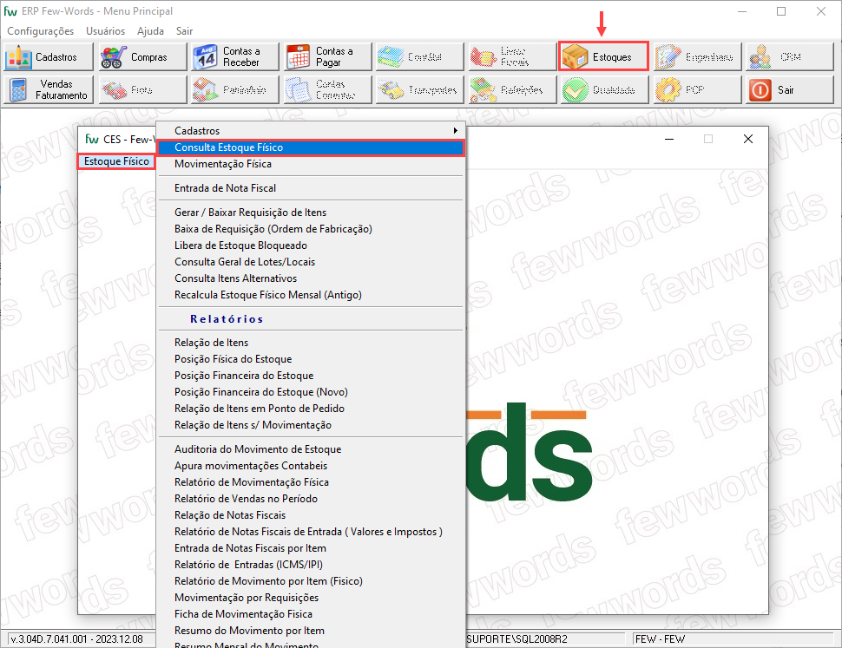Image resolution: width=842 pixels, height=648 pixels.
Task: Click the CRM module button
Action: [x=789, y=57]
